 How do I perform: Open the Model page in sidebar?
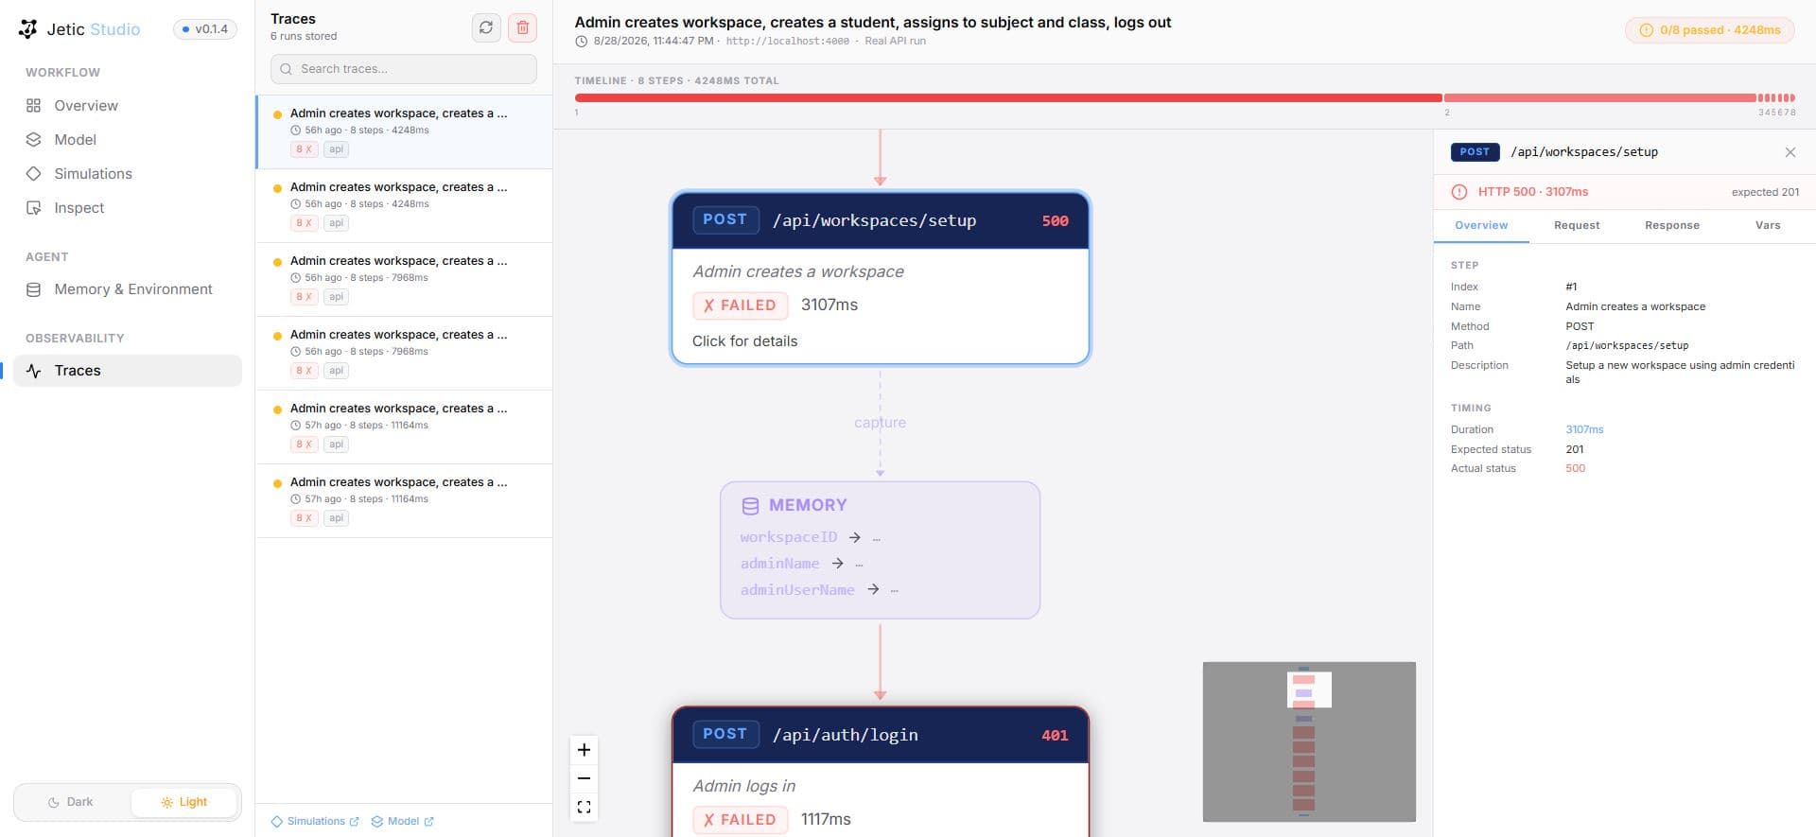tap(128, 140)
